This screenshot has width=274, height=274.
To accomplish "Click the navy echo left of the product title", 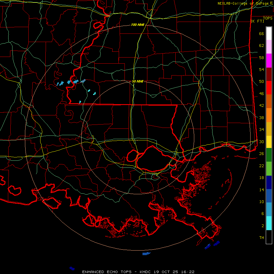I will click(x=72, y=269).
